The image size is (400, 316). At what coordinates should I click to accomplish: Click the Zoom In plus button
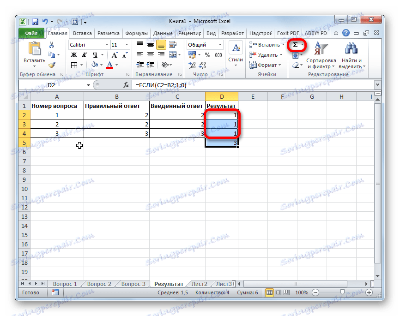click(369, 292)
